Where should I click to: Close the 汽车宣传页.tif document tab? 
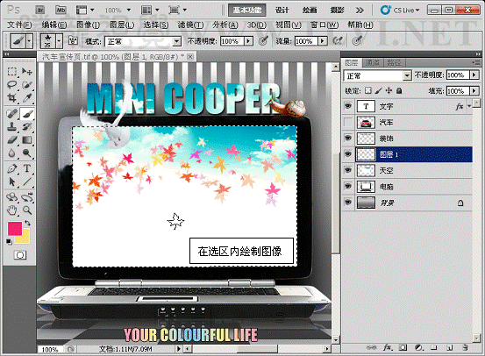pos(190,57)
